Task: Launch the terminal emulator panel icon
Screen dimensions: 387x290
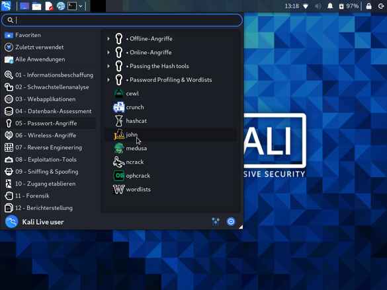Action: (72, 6)
